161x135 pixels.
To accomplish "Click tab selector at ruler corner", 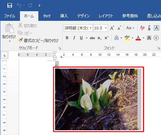I will click(5, 55).
